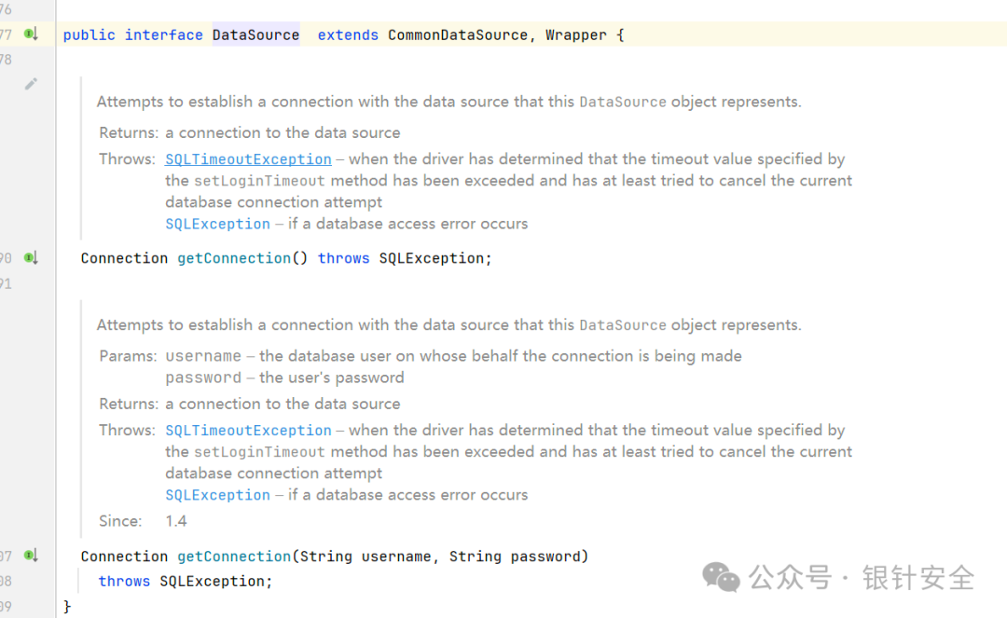Click the gutter icon next to getConnection() method
The width and height of the screenshot is (1007, 618).
point(31,257)
